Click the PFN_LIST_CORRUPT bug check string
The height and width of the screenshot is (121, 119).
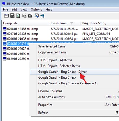click(x=96, y=34)
